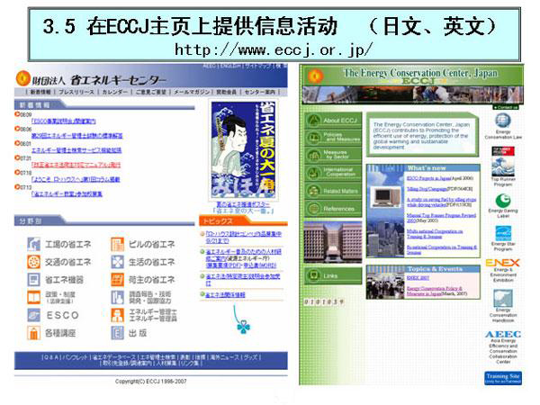This screenshot has height=405, width=540.
Task: Select Related Matters menu item
Action: tap(333, 191)
